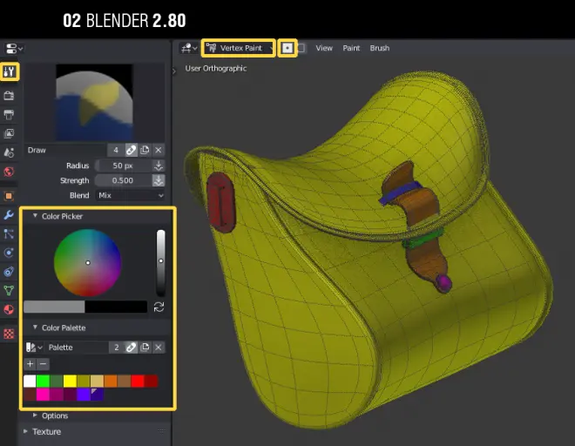Select the hot pink palette swatch
This screenshot has width=575, height=446.
(43, 395)
